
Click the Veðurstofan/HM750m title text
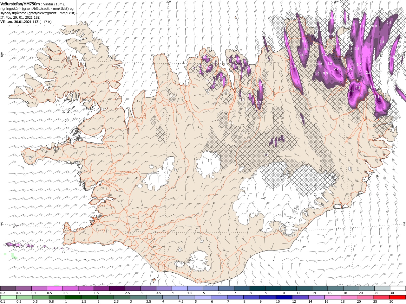(x=21, y=4)
